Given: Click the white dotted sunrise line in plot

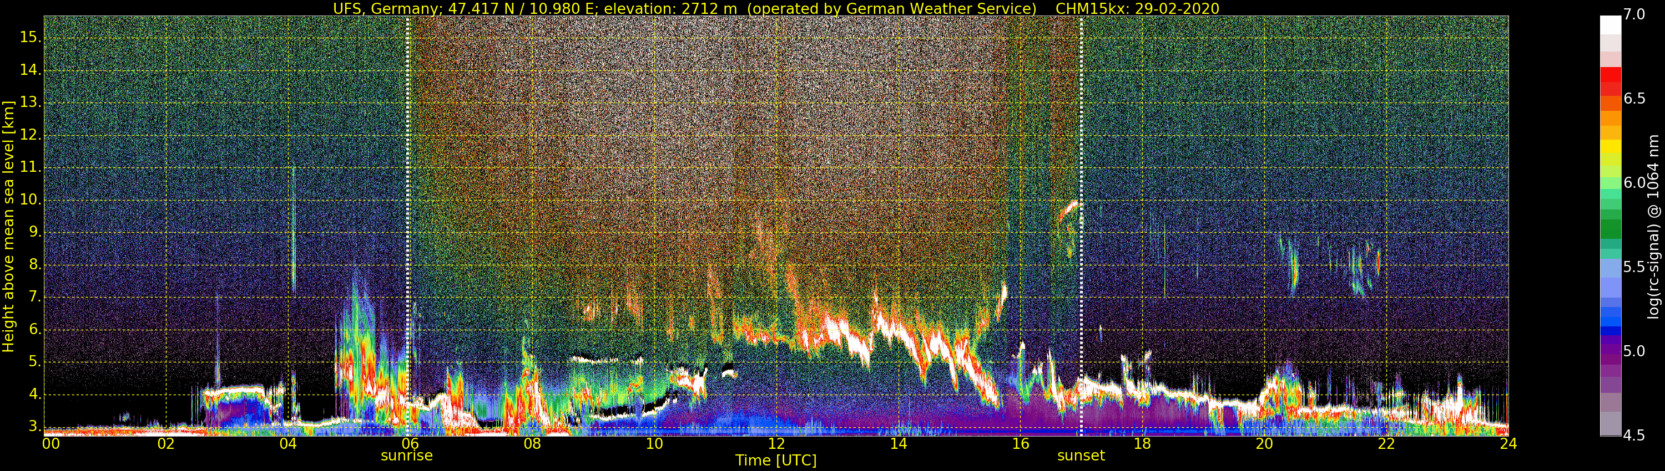Looking at the screenshot, I should [408, 226].
